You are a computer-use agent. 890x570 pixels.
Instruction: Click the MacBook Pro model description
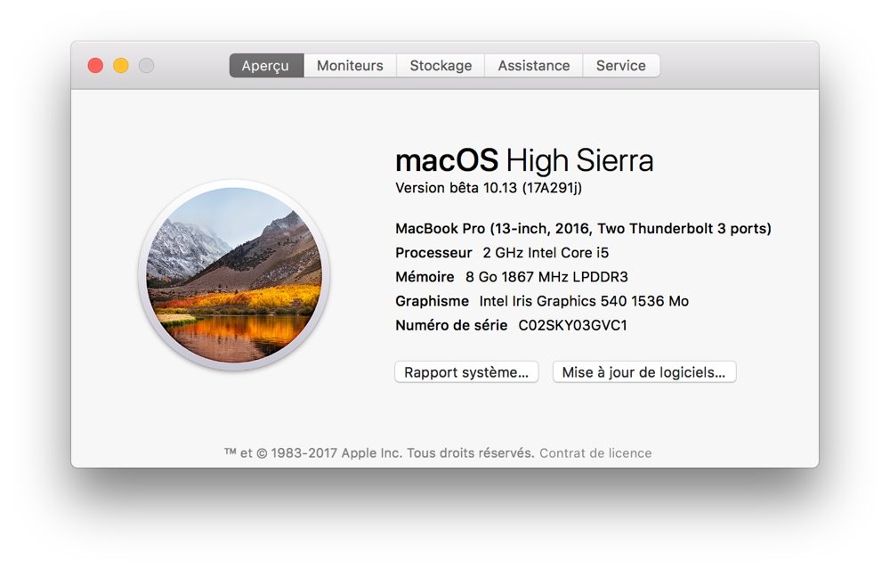pyautogui.click(x=583, y=229)
